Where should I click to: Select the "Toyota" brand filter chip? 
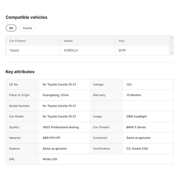27,28
